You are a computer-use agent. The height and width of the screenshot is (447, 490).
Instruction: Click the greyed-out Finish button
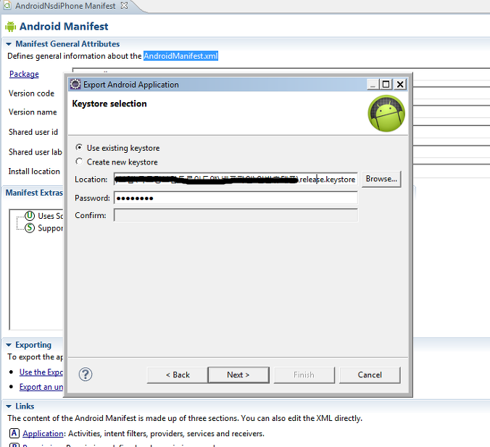tap(304, 375)
